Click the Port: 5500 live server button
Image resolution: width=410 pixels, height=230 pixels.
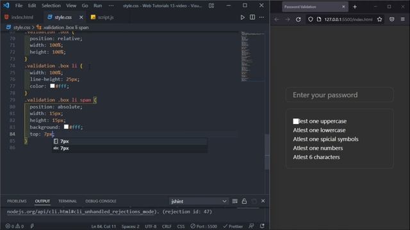coord(204,226)
